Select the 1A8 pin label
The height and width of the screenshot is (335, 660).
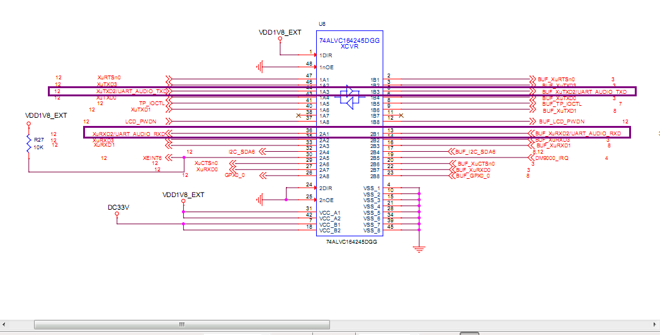tap(324, 122)
